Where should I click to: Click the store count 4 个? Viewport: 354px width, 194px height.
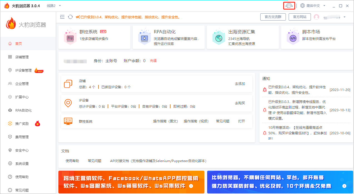tap(92, 87)
